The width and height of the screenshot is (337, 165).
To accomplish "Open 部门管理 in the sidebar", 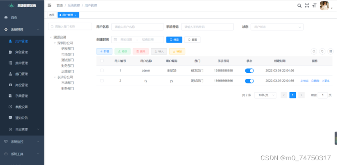I will coord(22,74).
